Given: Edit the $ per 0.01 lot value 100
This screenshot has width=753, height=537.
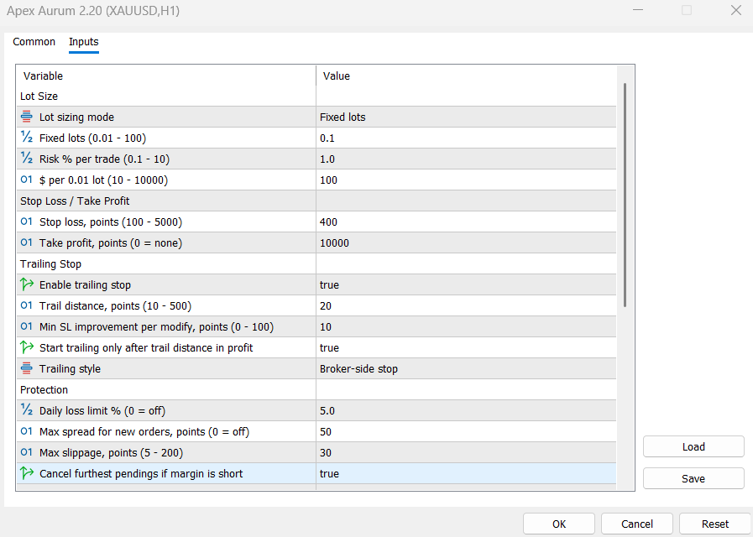Looking at the screenshot, I should click(466, 180).
